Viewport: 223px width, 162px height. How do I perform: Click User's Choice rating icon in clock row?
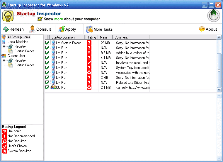(x=89, y=62)
